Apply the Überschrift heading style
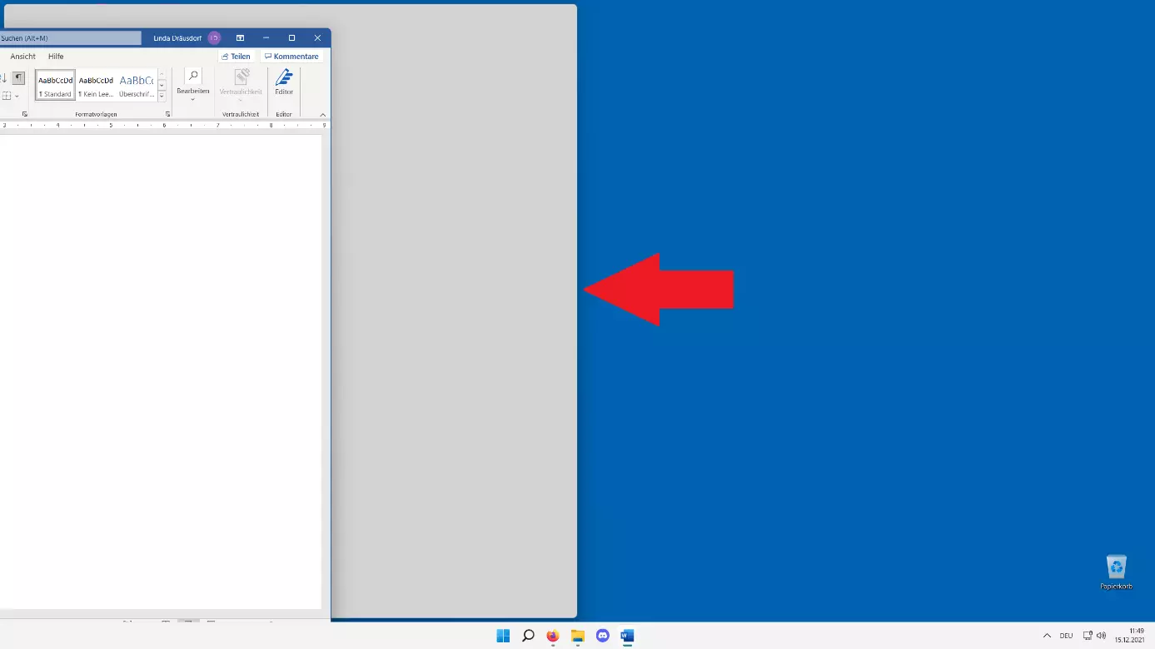The image size is (1155, 649). (x=136, y=85)
